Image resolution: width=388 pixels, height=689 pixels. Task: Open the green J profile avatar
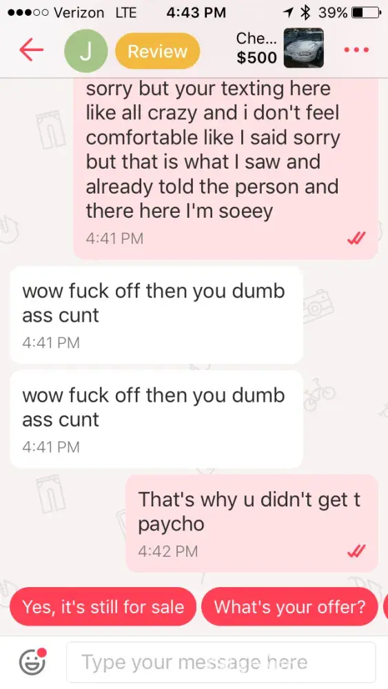click(x=85, y=51)
